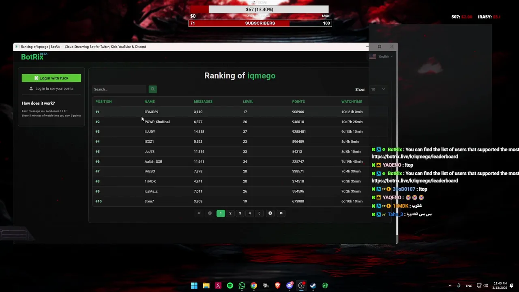Click Login with Kick button

coord(51,78)
